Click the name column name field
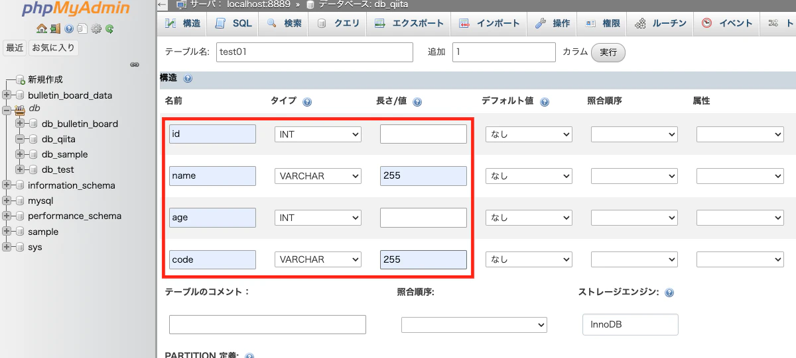Image resolution: width=796 pixels, height=358 pixels. [212, 176]
